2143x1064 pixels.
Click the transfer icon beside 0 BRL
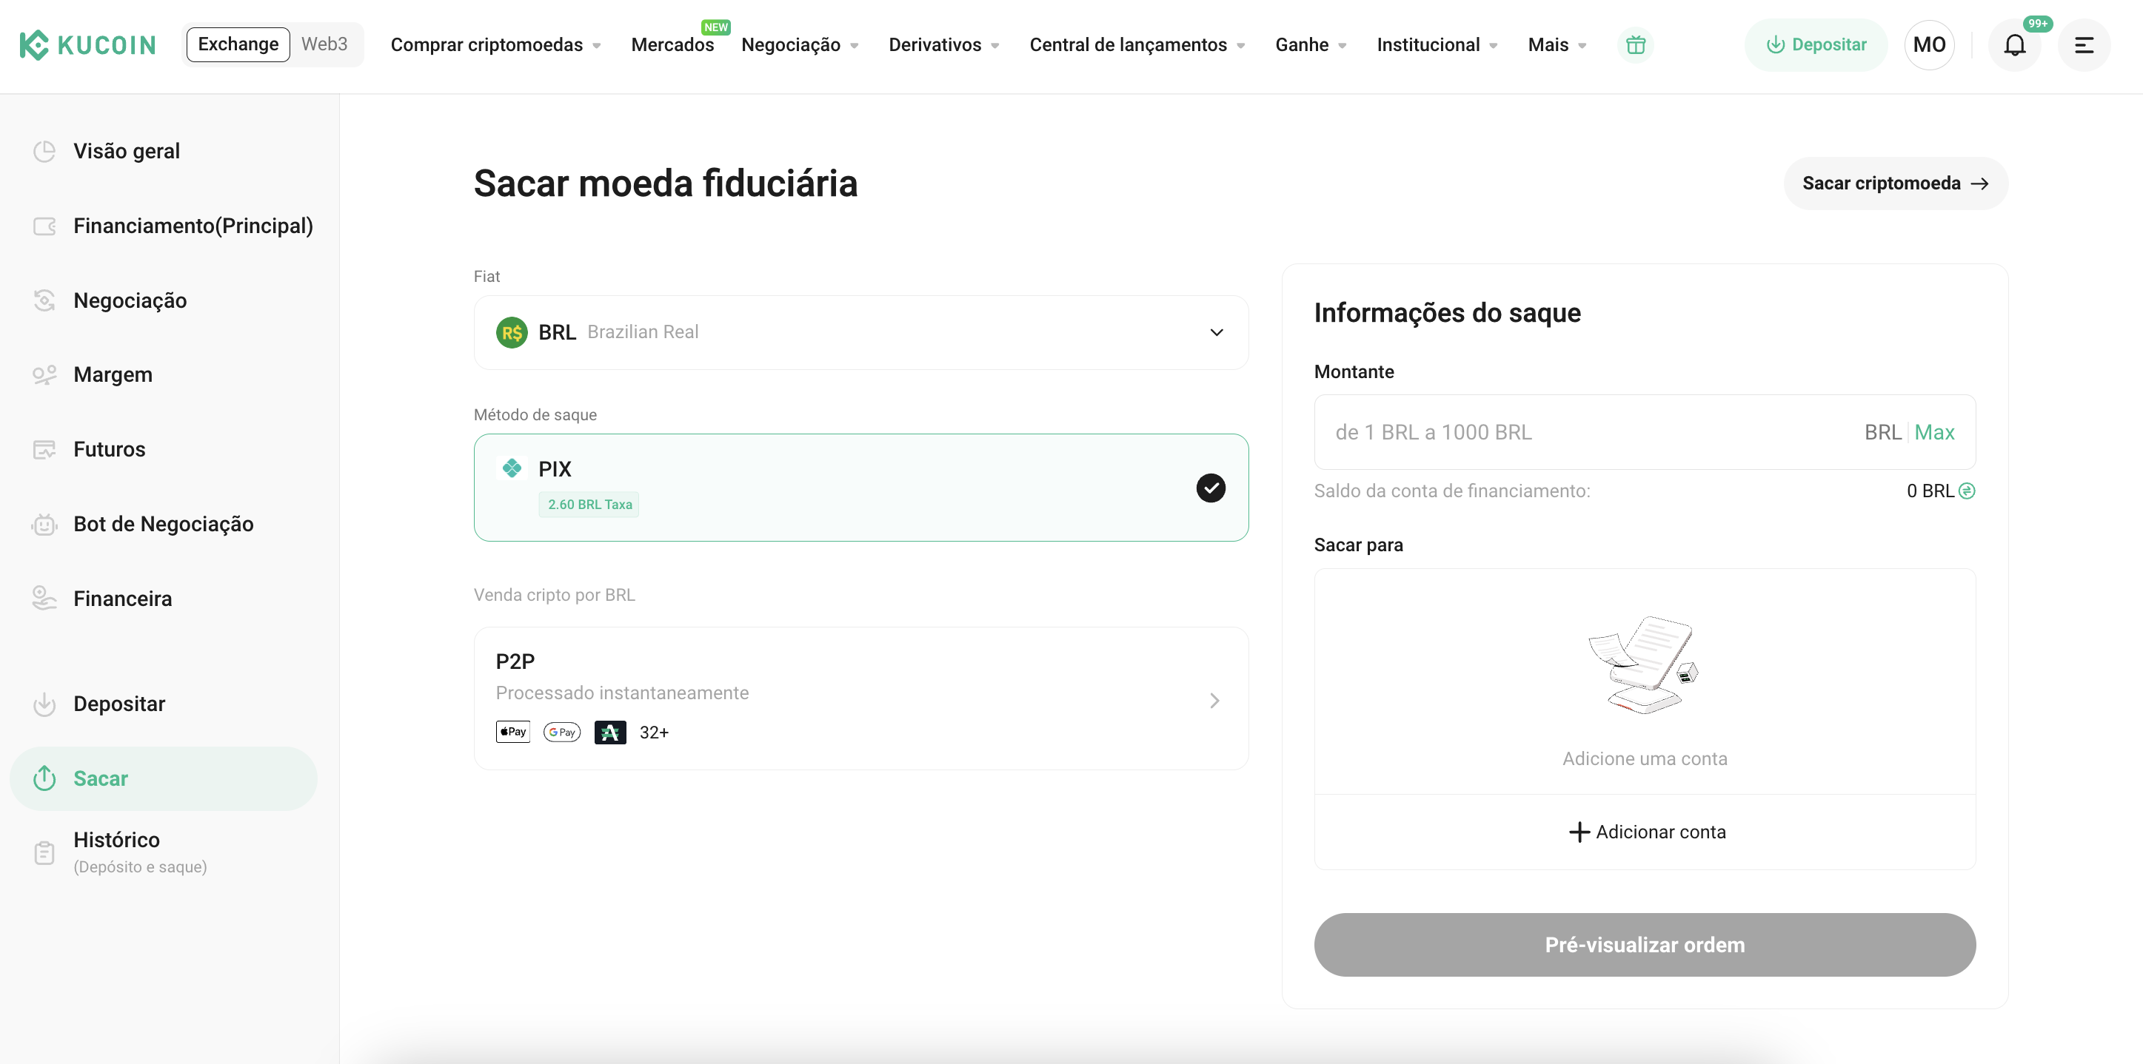click(1967, 491)
